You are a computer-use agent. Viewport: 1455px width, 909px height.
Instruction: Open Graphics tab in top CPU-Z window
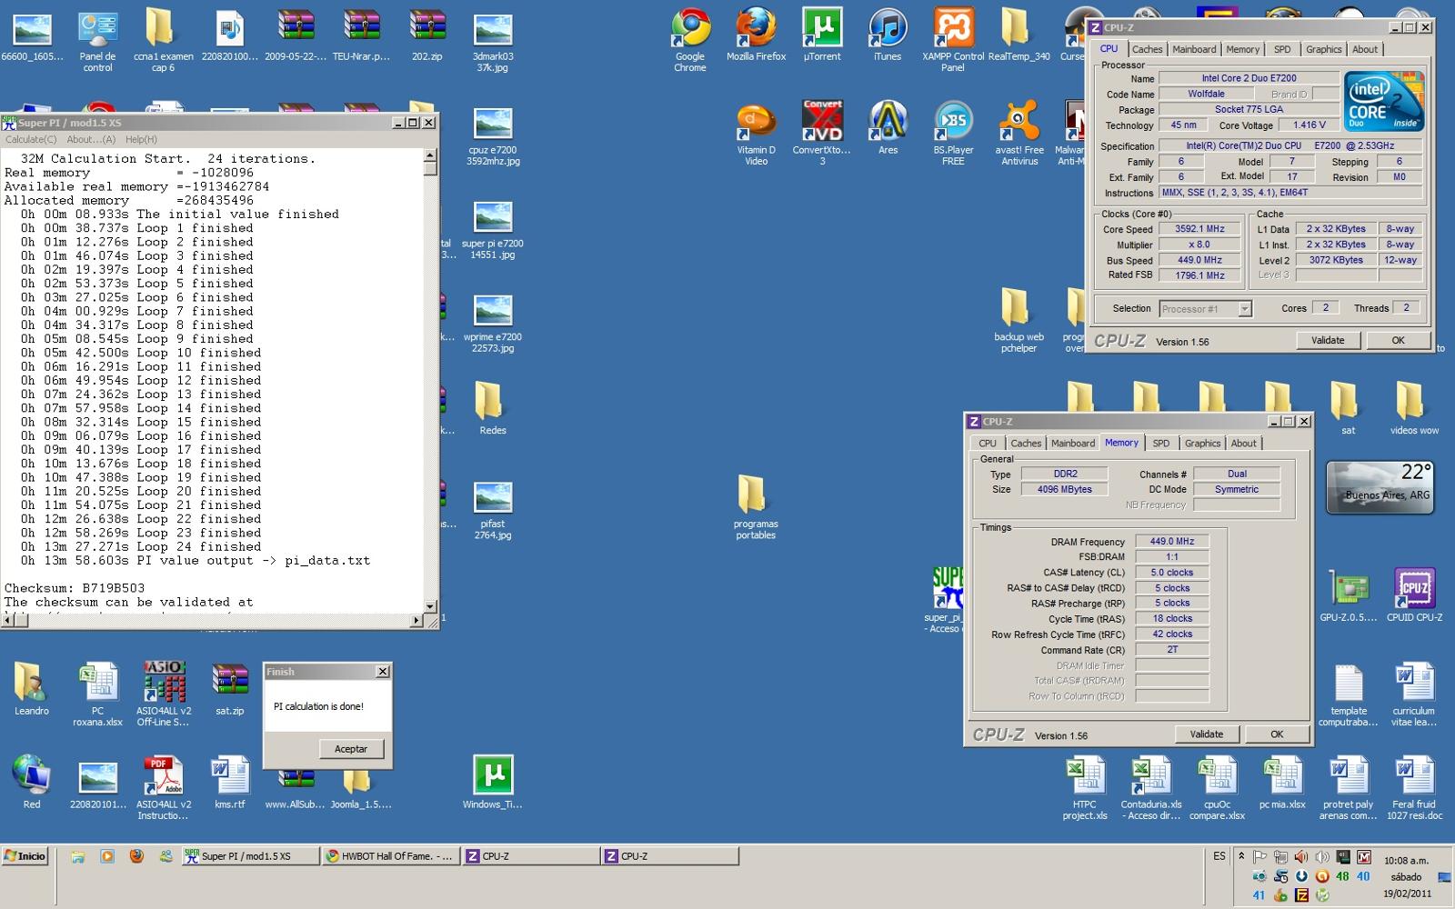(1323, 50)
